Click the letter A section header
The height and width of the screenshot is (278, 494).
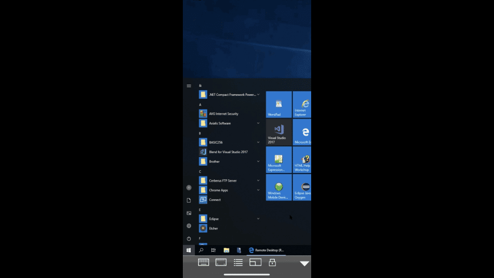click(200, 105)
